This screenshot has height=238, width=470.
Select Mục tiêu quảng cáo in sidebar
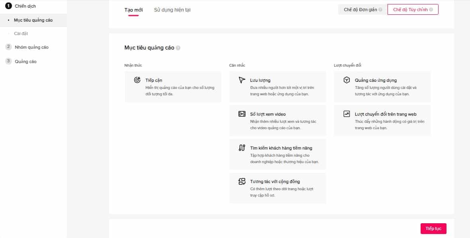point(33,20)
